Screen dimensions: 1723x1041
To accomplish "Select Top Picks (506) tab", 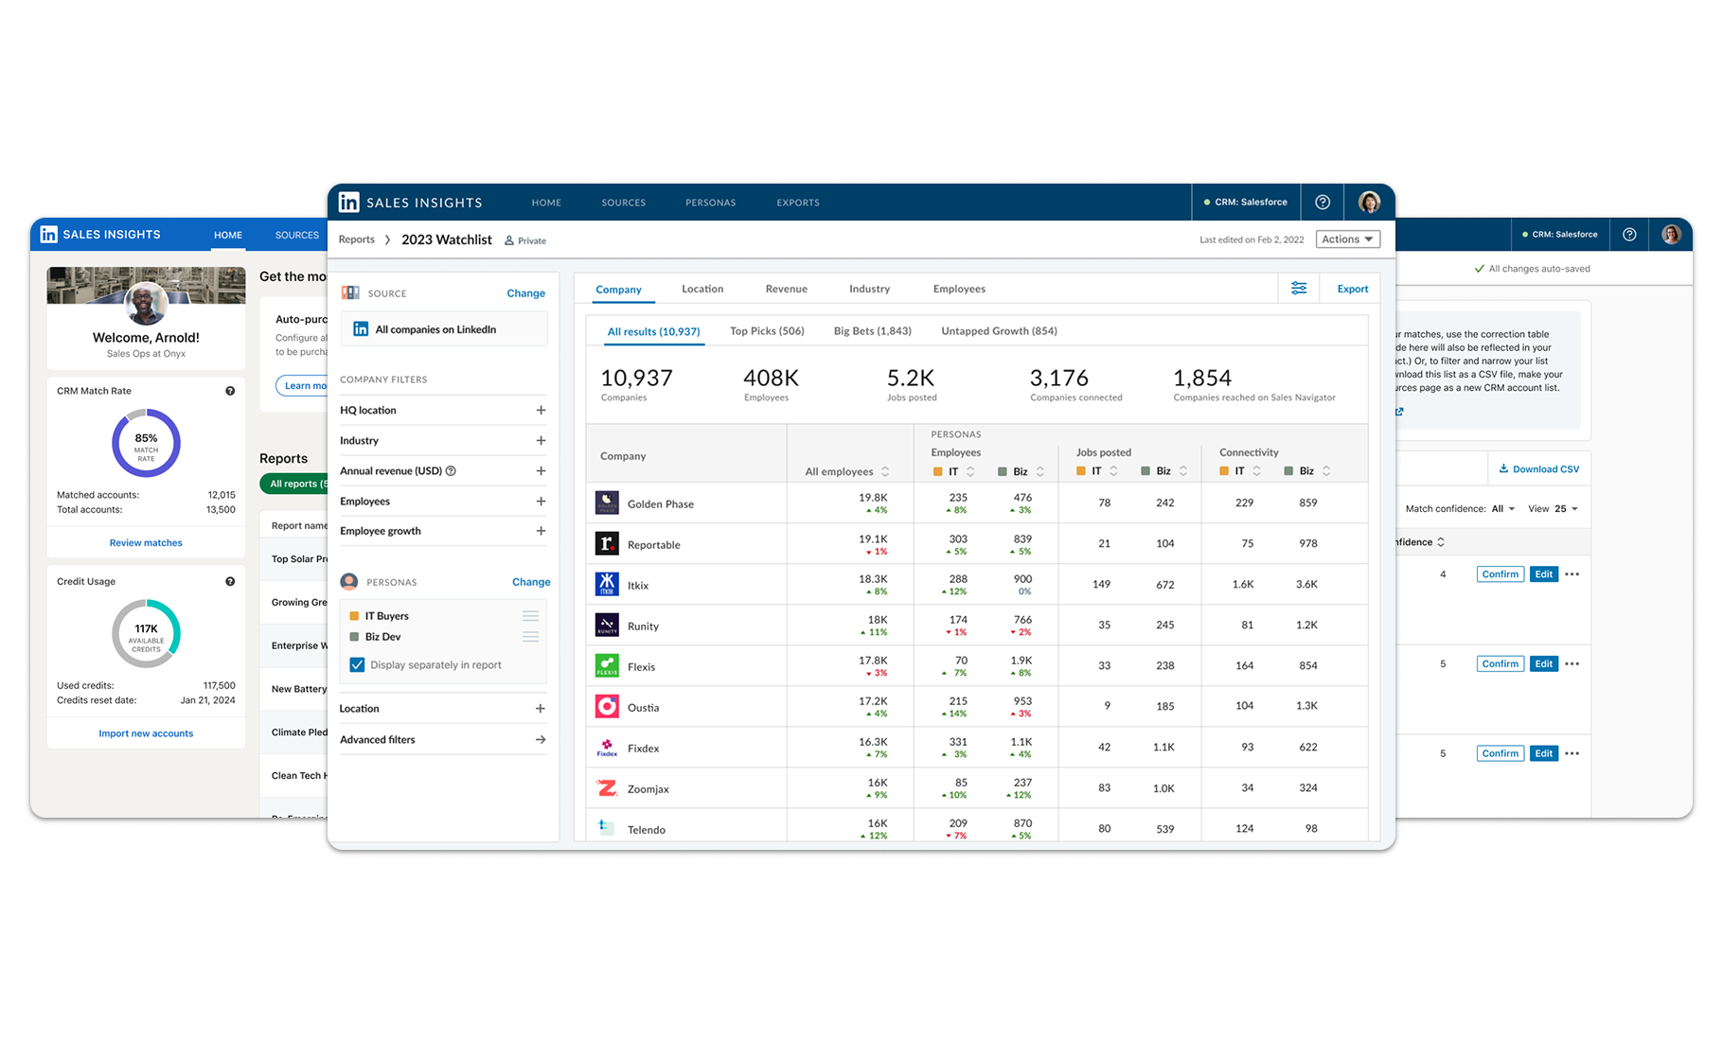I will 767,331.
